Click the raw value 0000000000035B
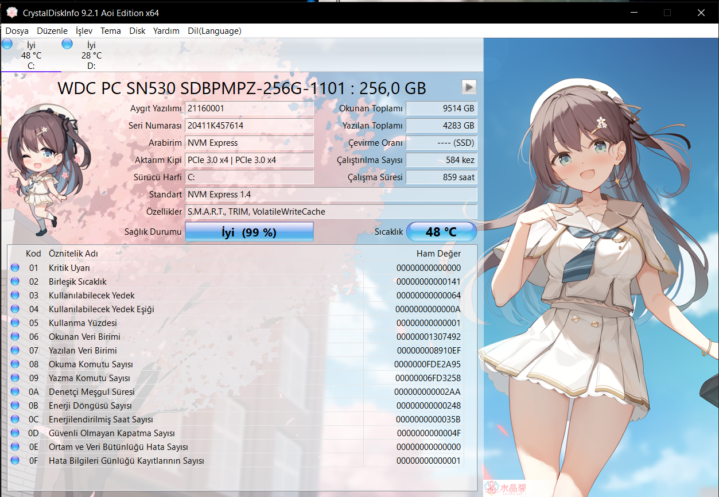Screen dimensions: 719x497 [x=428, y=419]
